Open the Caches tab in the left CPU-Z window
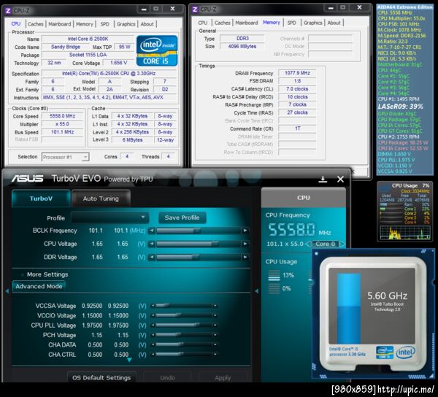Screen dimensions: 438x397 (x=36, y=24)
